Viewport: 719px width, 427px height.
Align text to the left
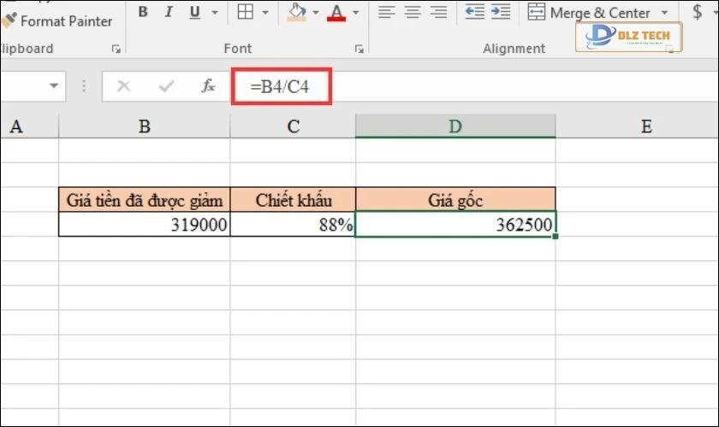point(387,12)
